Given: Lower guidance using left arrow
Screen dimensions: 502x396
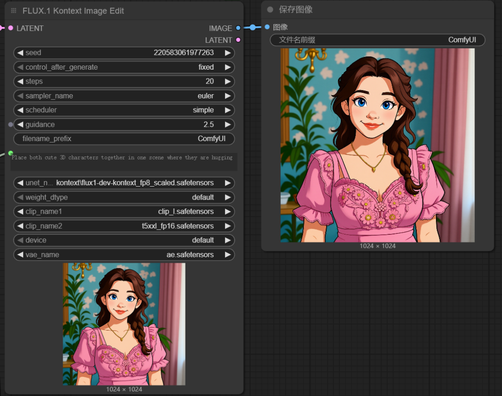Looking at the screenshot, I should [20, 124].
